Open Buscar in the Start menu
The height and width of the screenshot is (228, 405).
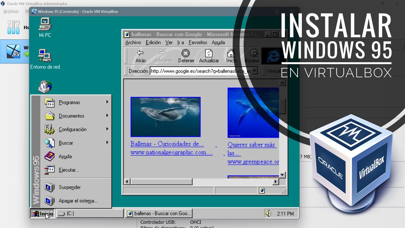[77, 143]
